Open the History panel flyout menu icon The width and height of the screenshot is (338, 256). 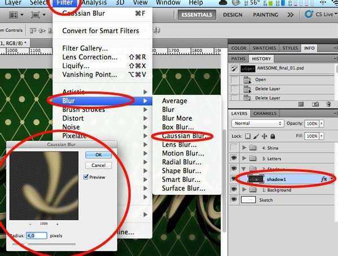pyautogui.click(x=335, y=58)
